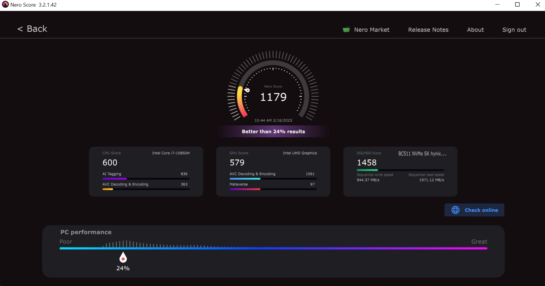Screen dimensions: 545x286
Task: Open Release Notes
Action: 428,30
